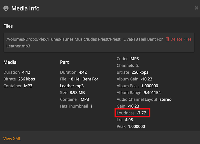Click the Files section heading
Screen dimensions: 200x144
(x=8, y=26)
